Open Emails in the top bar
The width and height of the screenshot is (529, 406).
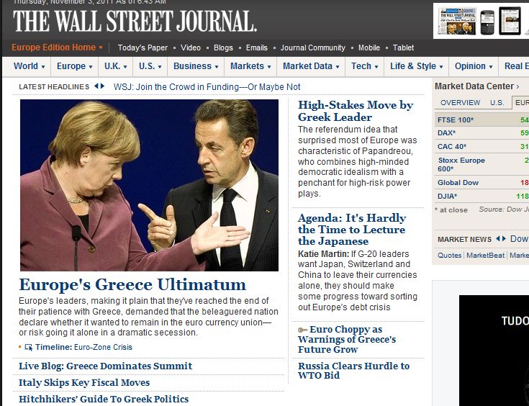256,48
